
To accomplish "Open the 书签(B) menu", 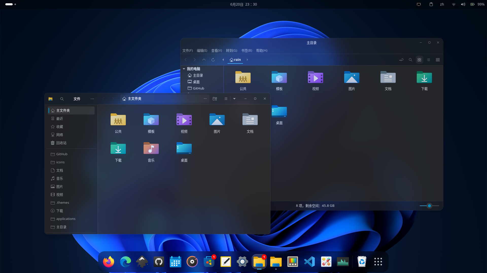I will pyautogui.click(x=246, y=51).
